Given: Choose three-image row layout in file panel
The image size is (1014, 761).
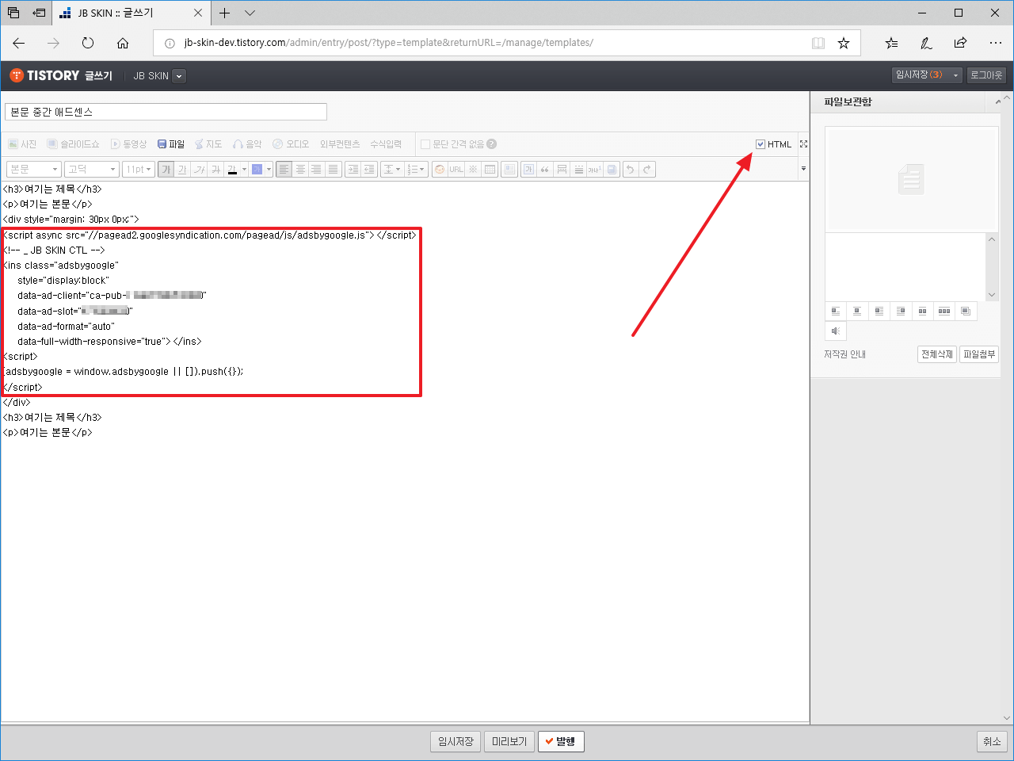Looking at the screenshot, I should (x=944, y=312).
